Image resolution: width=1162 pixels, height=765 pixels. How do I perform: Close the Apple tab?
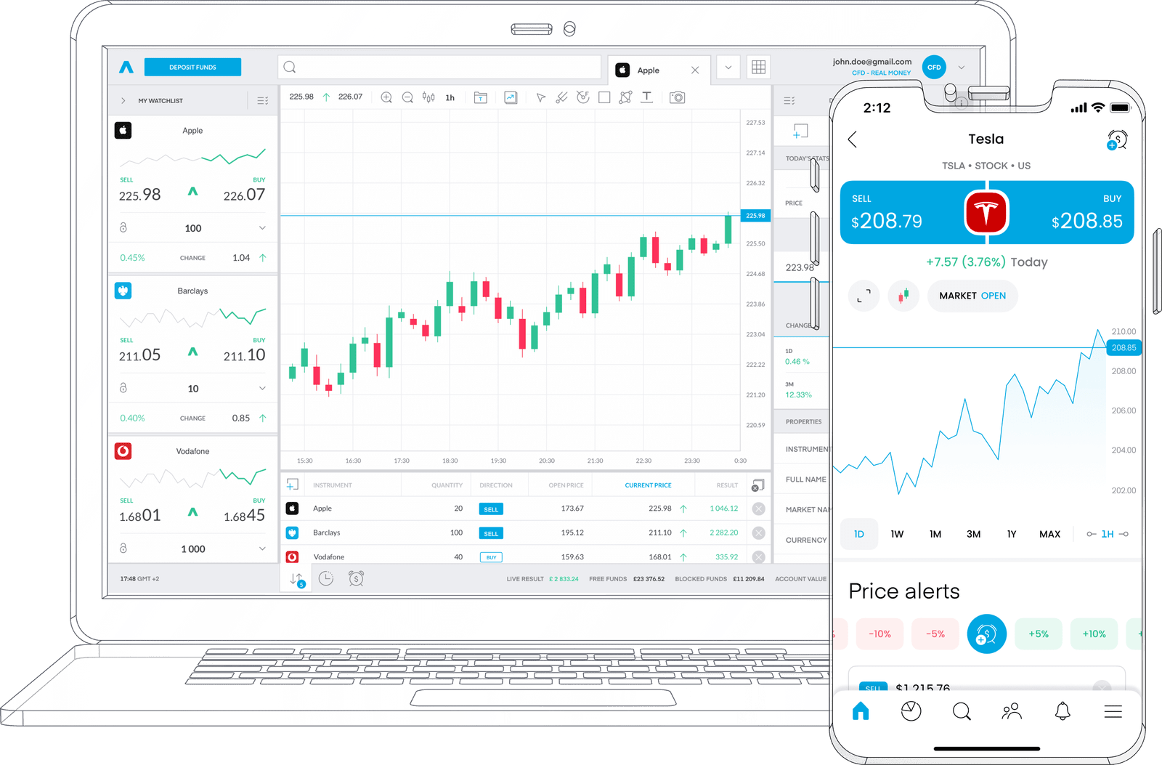[695, 70]
